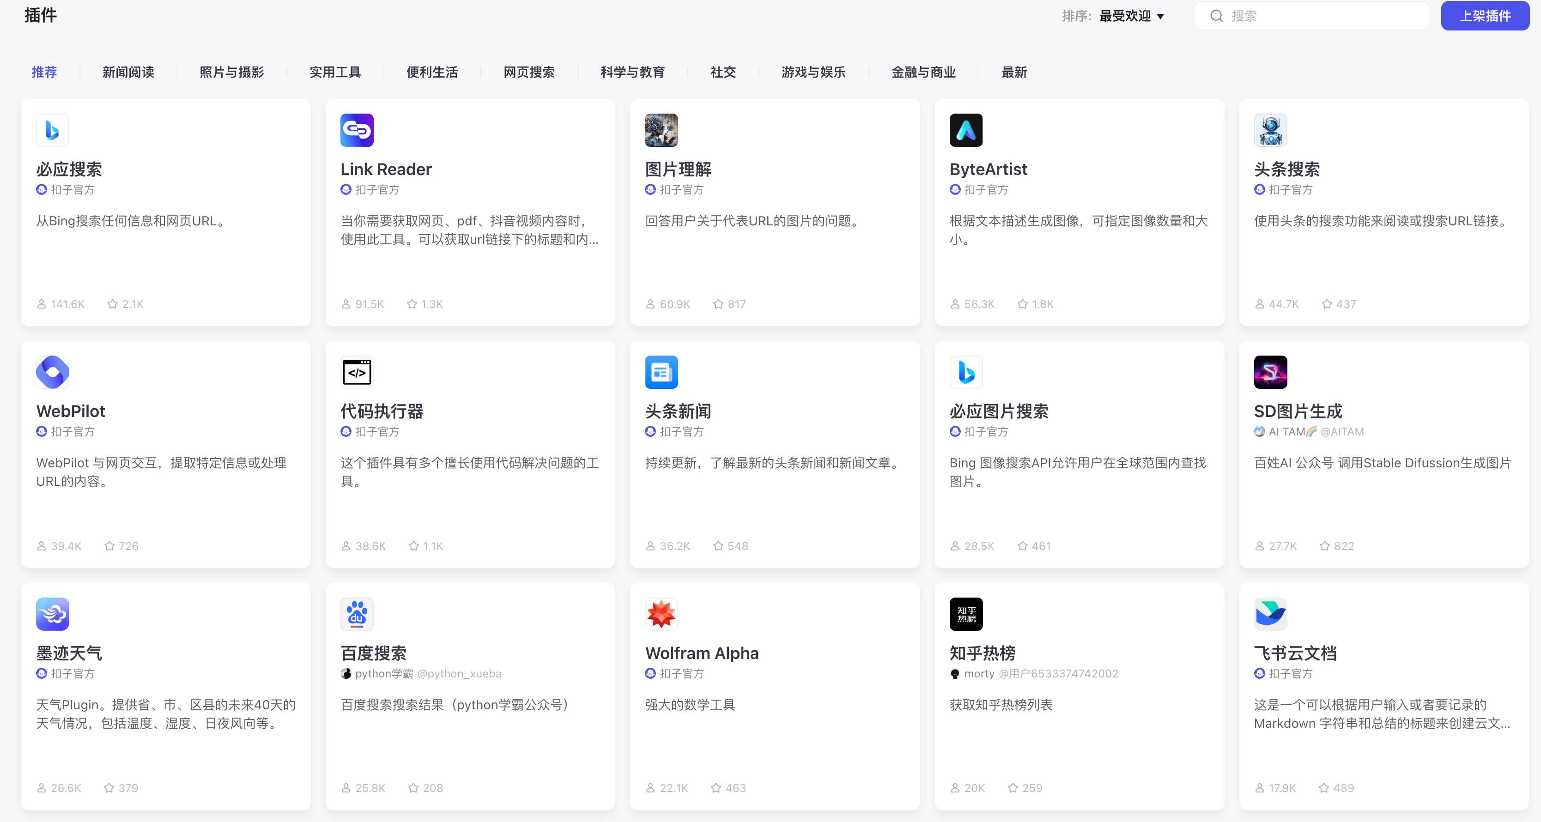Click the WebPilot plugin icon
Screen dimensions: 1541x822
click(x=53, y=371)
